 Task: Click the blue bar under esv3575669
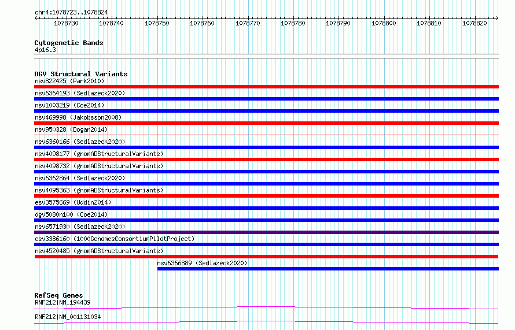(x=266, y=208)
